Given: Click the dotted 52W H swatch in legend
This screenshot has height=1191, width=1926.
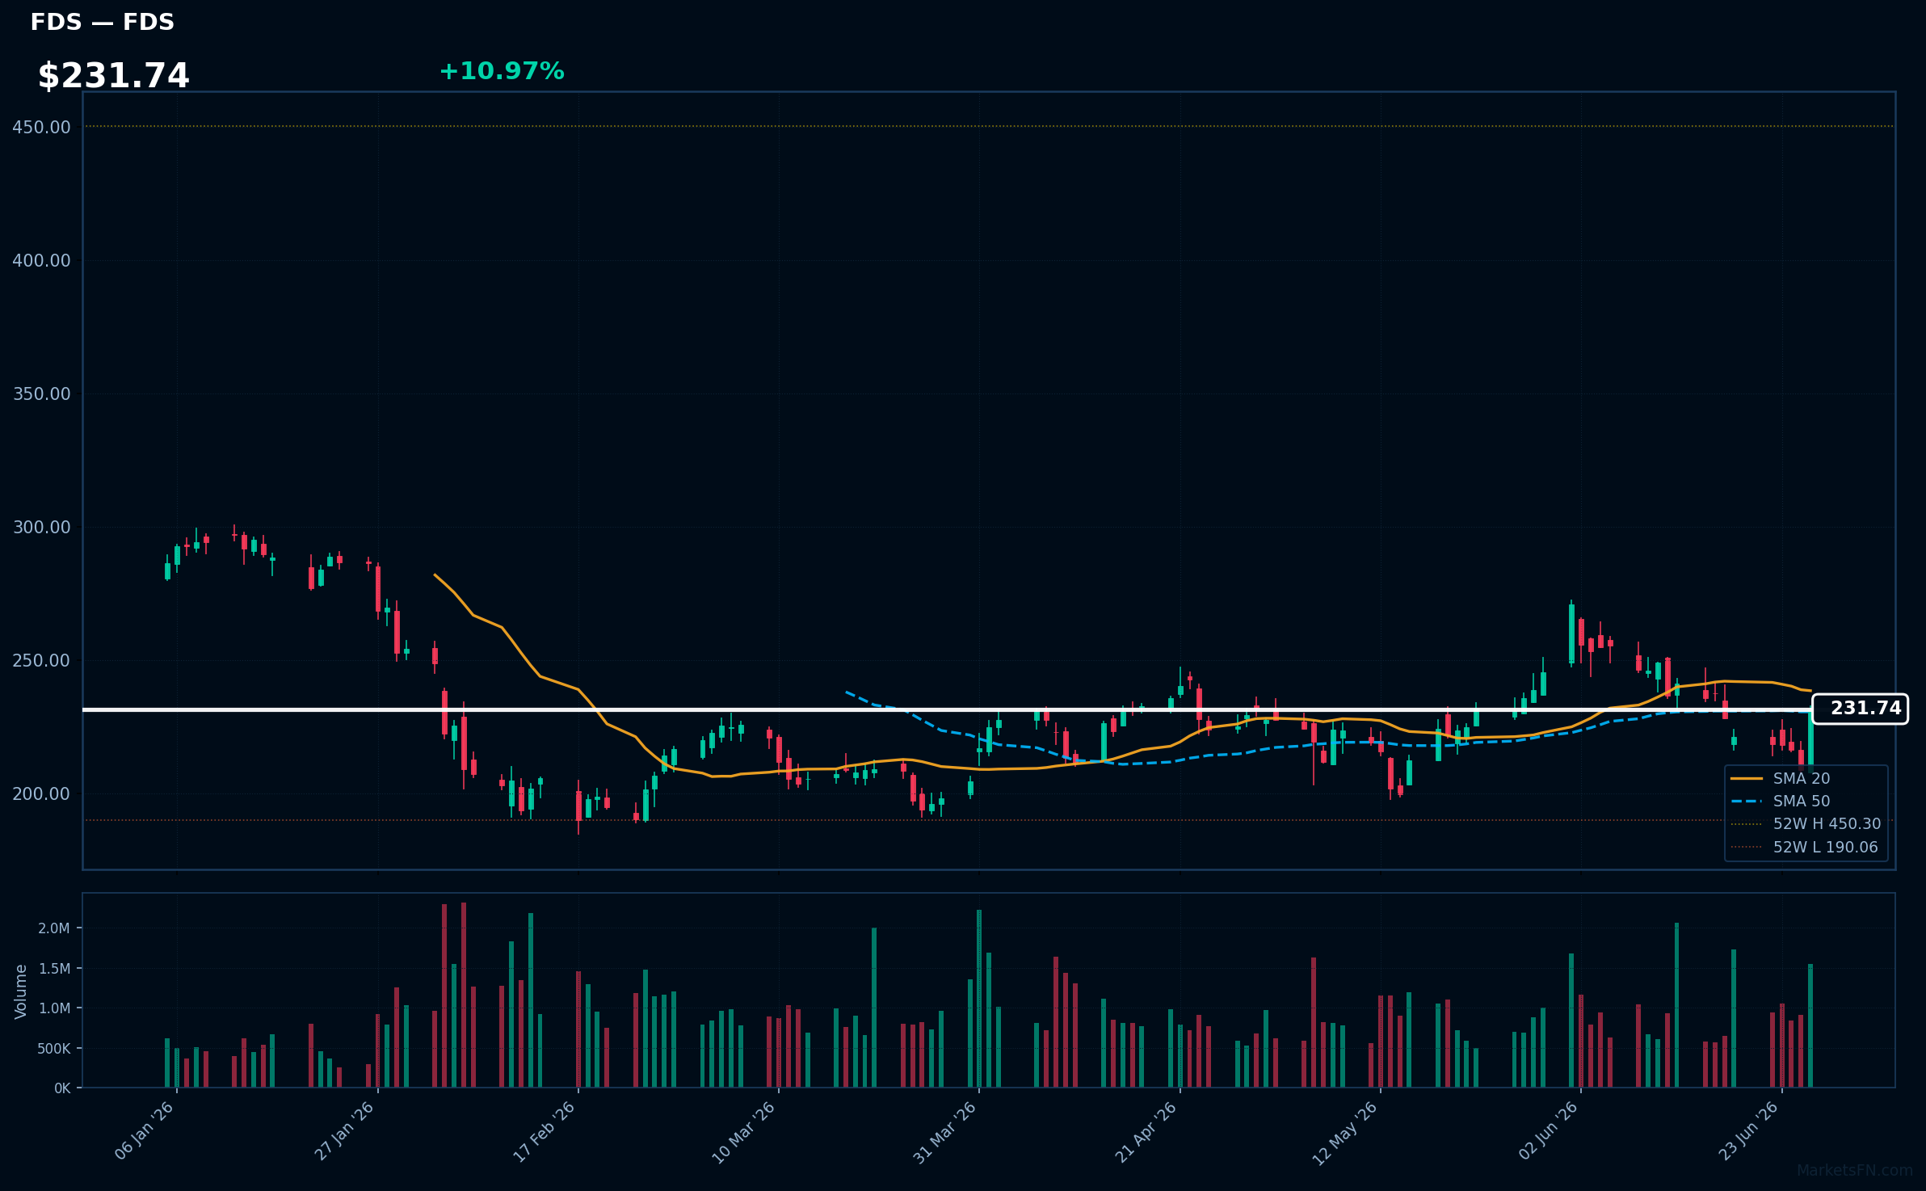Looking at the screenshot, I should pyautogui.click(x=1746, y=823).
